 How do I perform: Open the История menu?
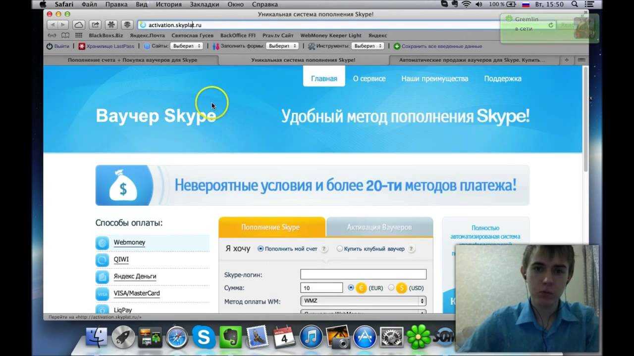(169, 4)
